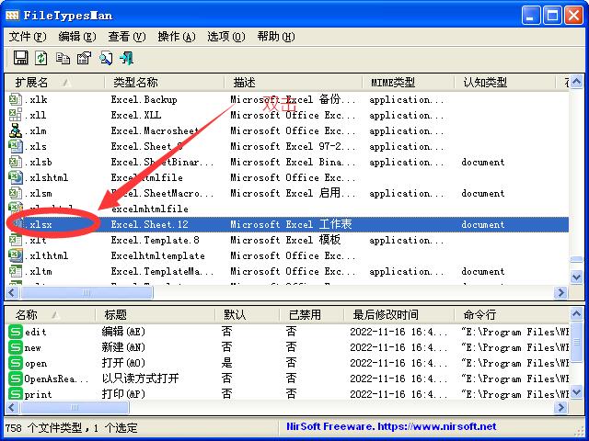Click the Exit toolbar icon
Viewport: 589px width, 441px height.
pos(127,58)
